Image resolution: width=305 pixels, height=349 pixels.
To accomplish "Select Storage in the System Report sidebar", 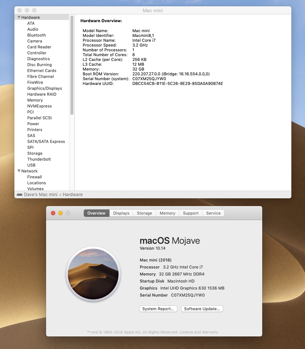I will [x=35, y=153].
